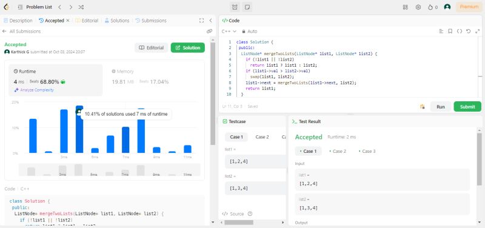485x228 pixels.
Task: Select Case 2 in Testcase panel
Action: (x=262, y=137)
